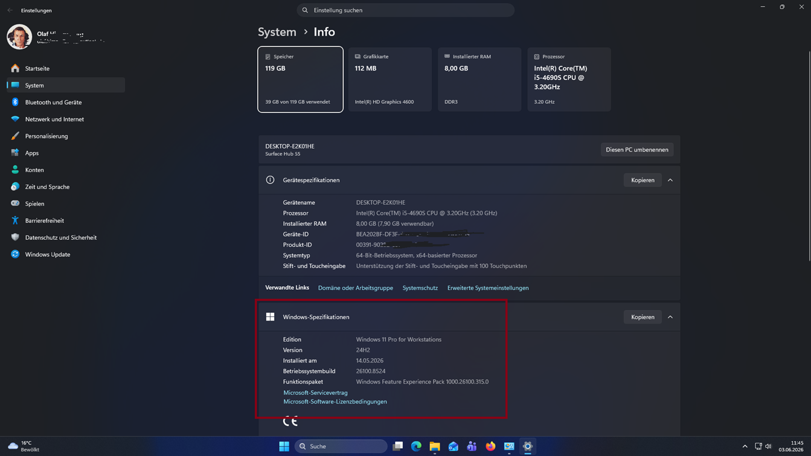
Task: Click the Systemtyp value text
Action: 417,255
